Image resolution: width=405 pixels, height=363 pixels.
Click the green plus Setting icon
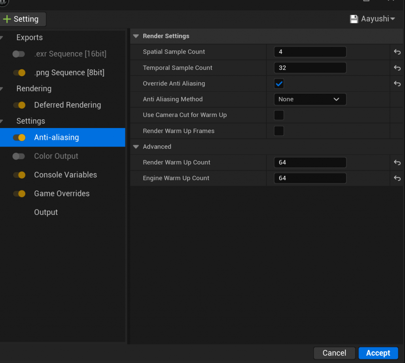[7, 19]
